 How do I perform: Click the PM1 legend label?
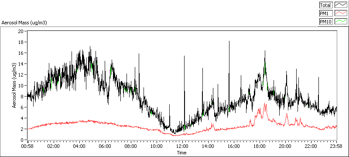pos(326,13)
